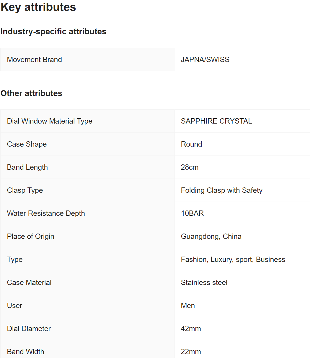Click the 42mm dial diameter value
This screenshot has height=358, width=310.
[x=191, y=329]
